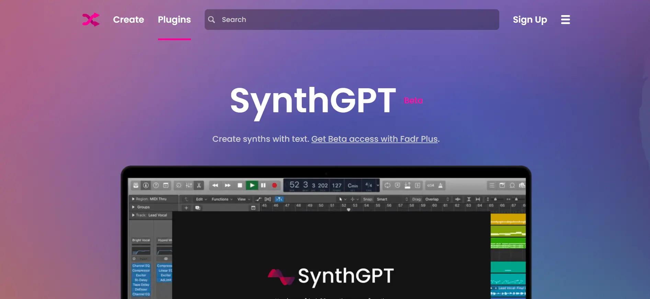
Task: Click the Toolbar display icon next to Quick Help
Action: pos(166,185)
